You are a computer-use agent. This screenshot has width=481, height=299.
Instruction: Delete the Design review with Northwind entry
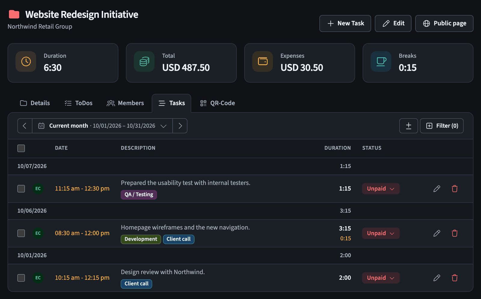click(x=455, y=278)
